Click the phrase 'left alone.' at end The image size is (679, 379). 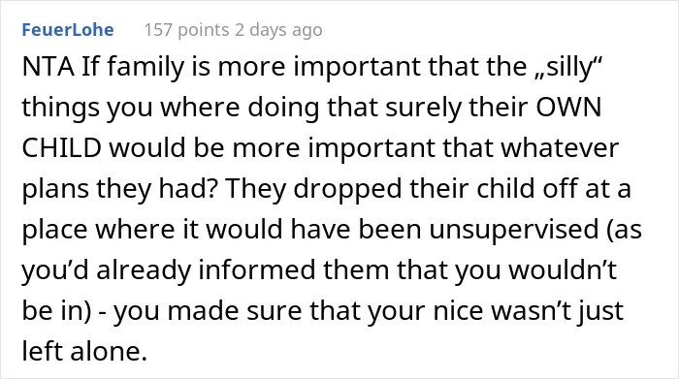point(85,351)
